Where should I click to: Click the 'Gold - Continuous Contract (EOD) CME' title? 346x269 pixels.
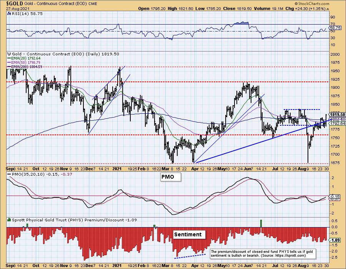click(x=60, y=4)
